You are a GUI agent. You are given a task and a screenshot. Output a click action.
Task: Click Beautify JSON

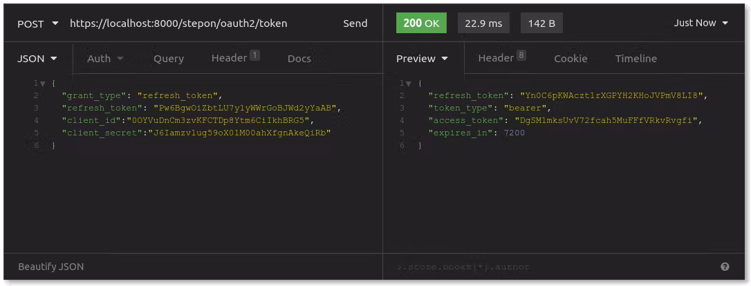coord(51,267)
